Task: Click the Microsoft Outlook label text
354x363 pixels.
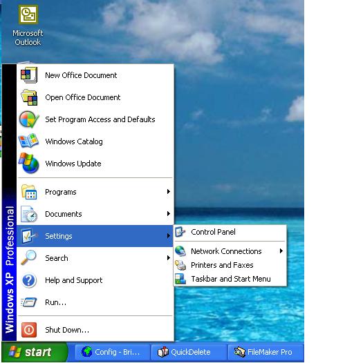Action: (x=28, y=38)
